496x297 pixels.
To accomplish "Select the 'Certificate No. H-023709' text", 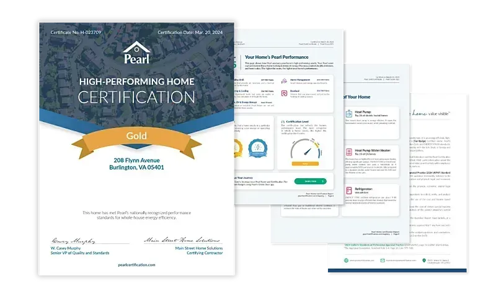I will point(76,32).
